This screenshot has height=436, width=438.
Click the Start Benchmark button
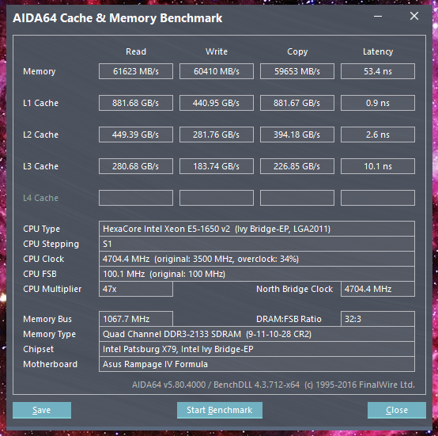coord(220,410)
